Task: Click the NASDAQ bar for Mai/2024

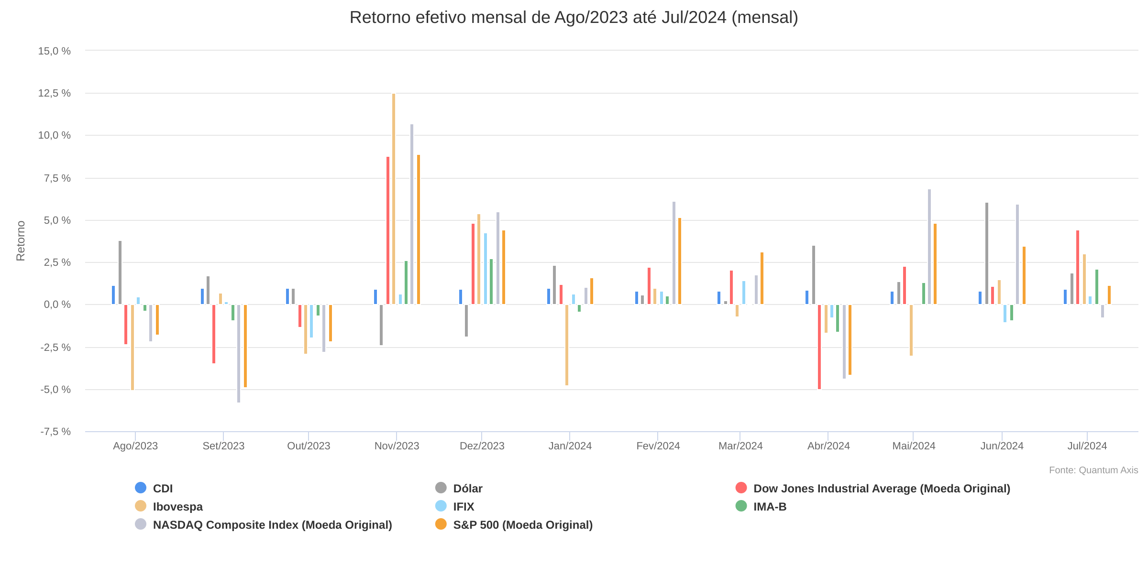Action: (x=929, y=247)
